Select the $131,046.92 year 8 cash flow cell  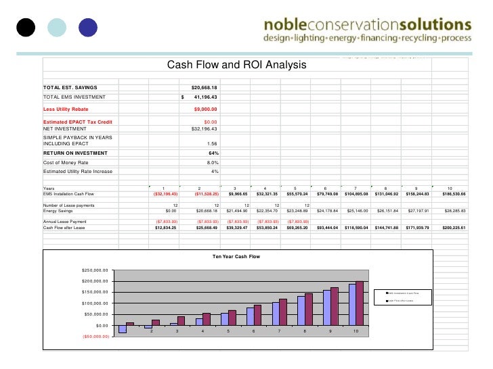[387, 194]
